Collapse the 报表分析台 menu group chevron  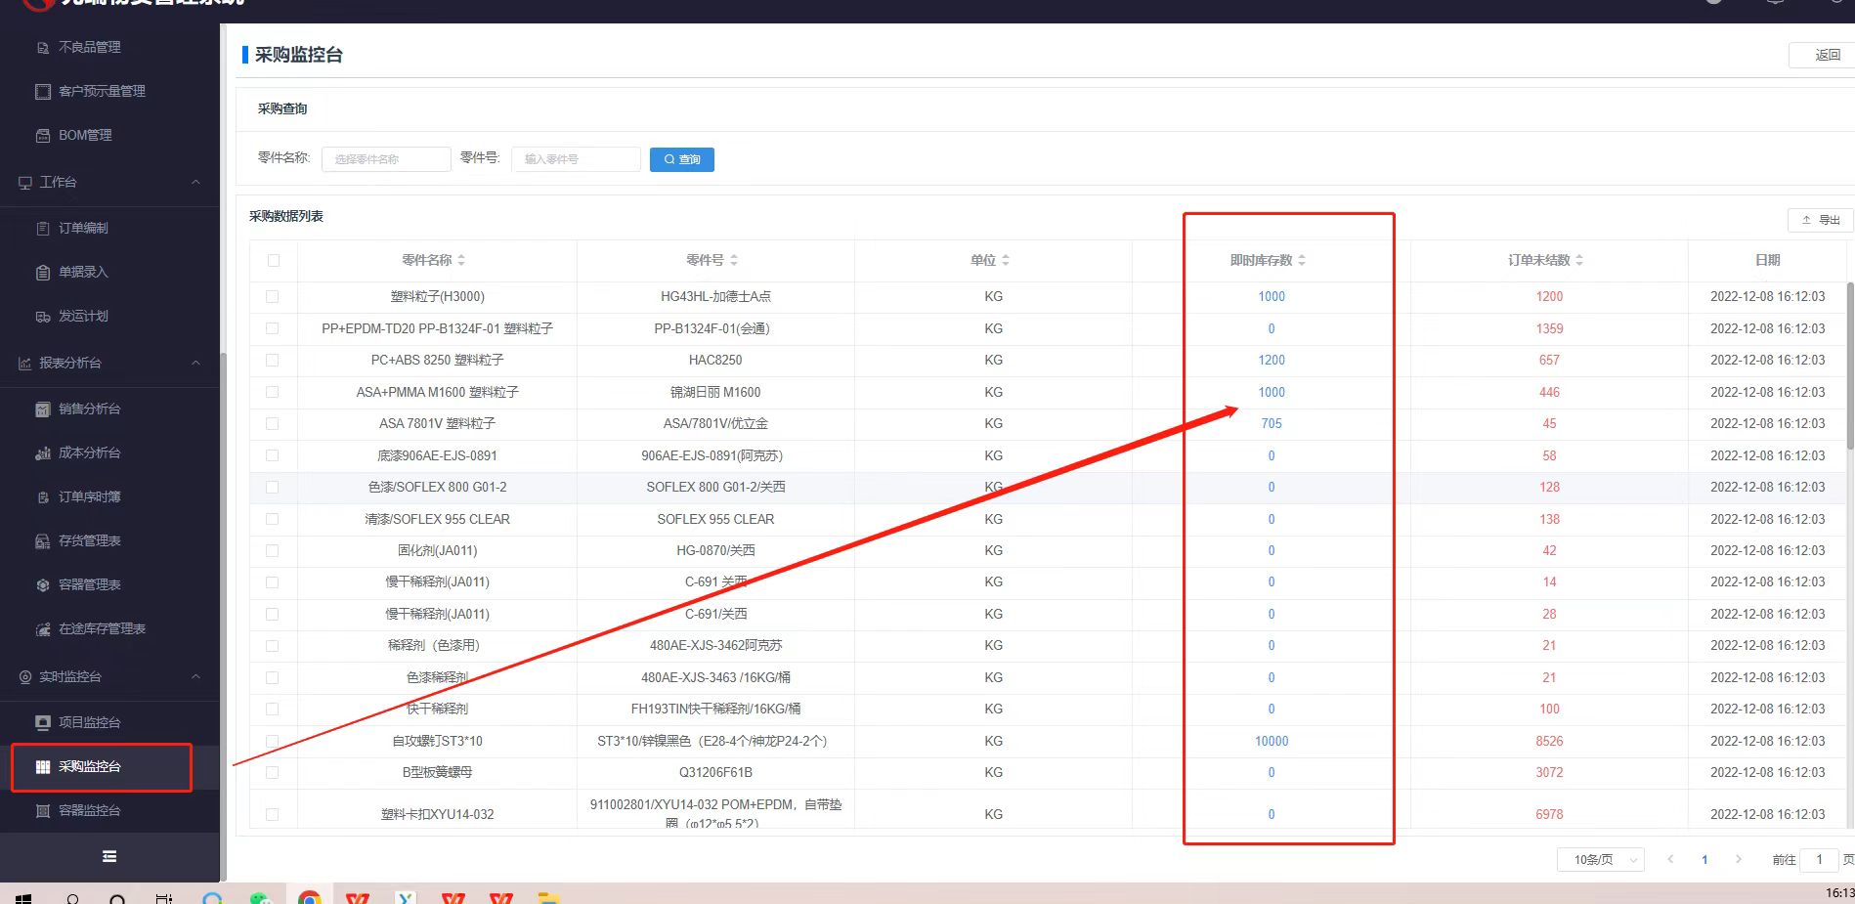(x=195, y=363)
